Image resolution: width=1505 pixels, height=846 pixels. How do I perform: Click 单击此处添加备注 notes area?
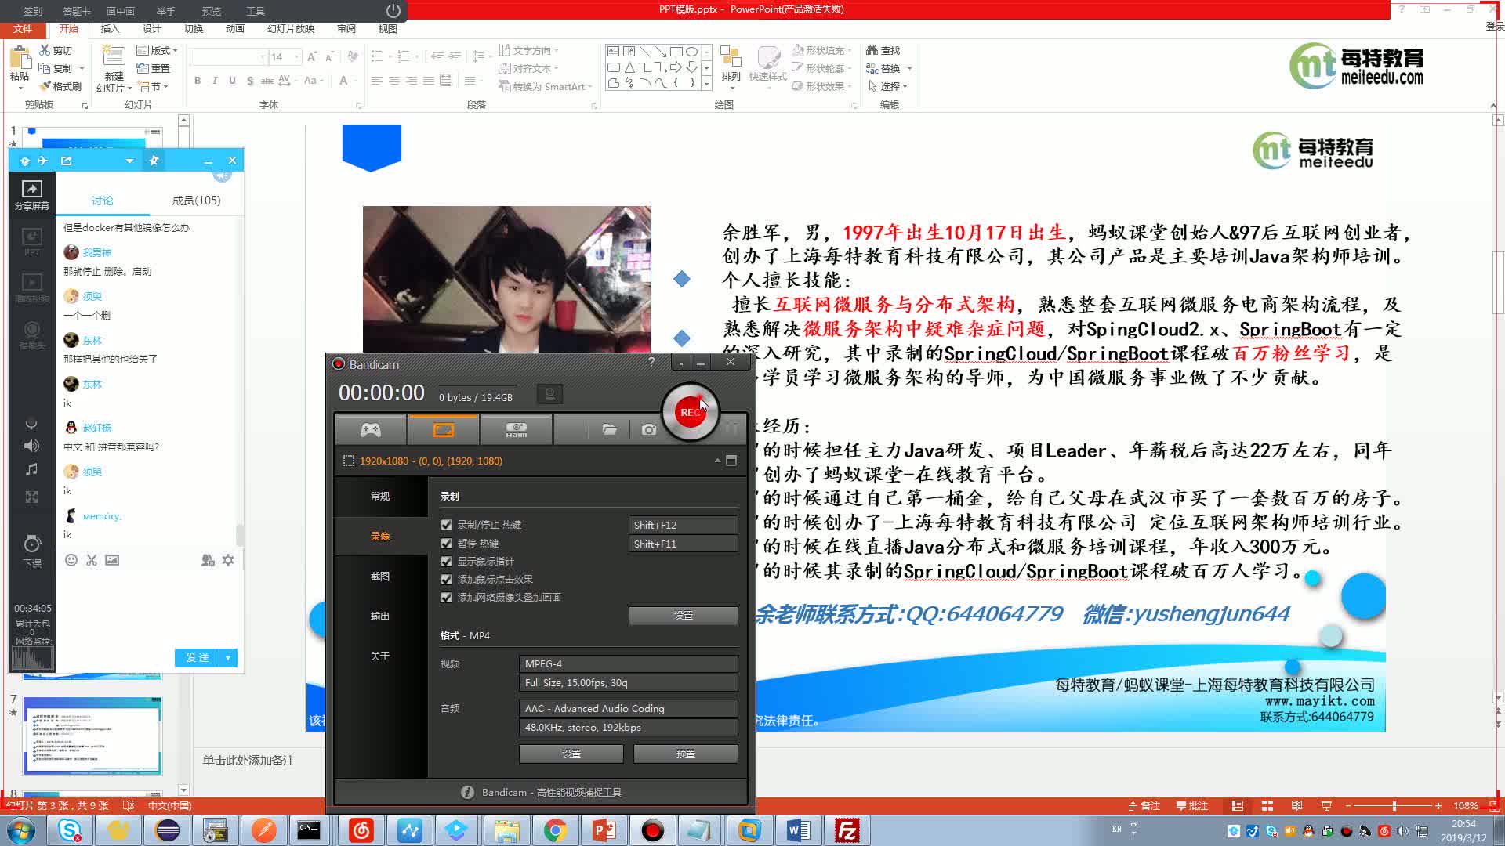248,761
